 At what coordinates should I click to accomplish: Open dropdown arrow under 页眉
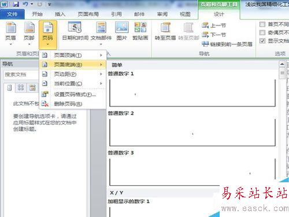tap(11, 44)
